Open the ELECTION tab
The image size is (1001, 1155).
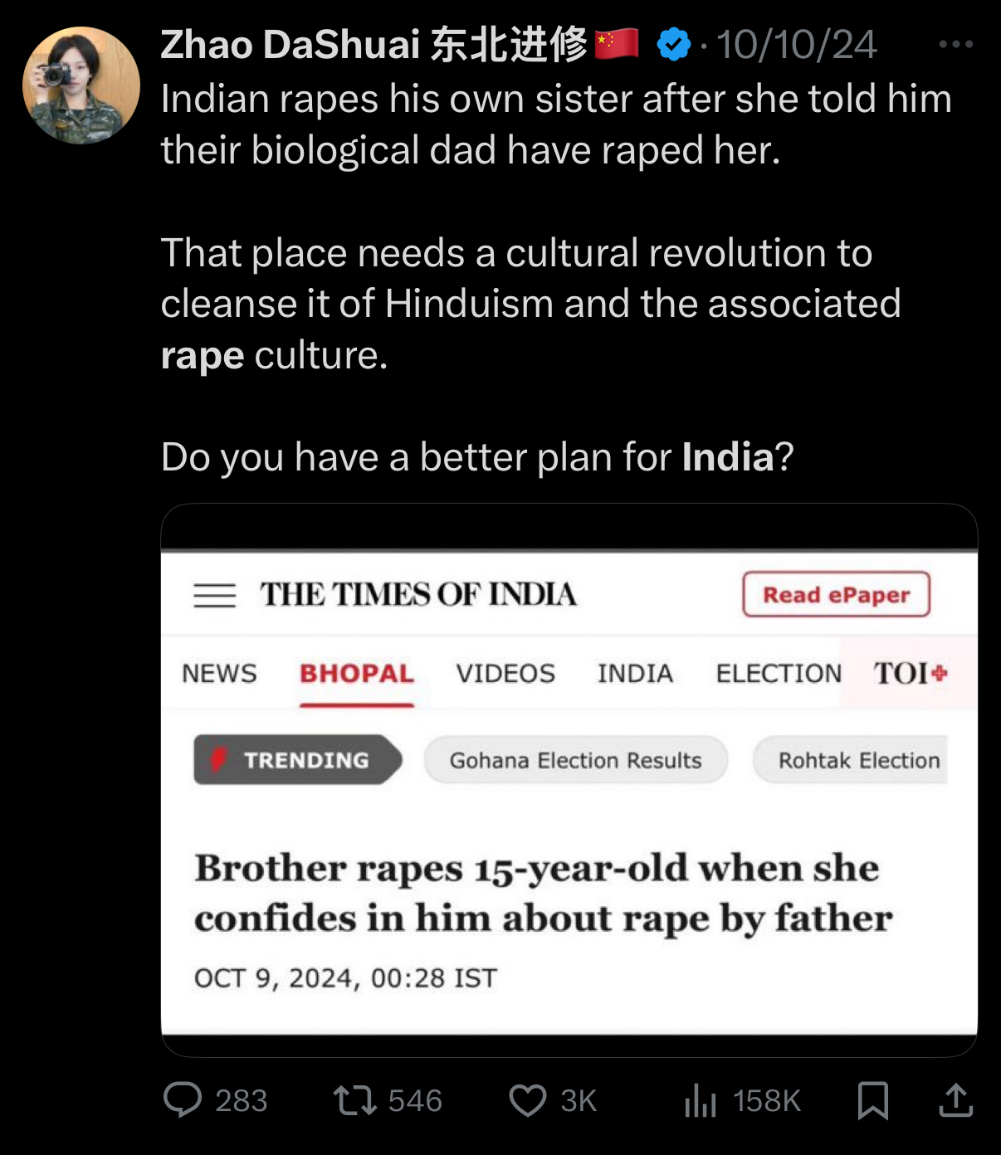click(779, 673)
